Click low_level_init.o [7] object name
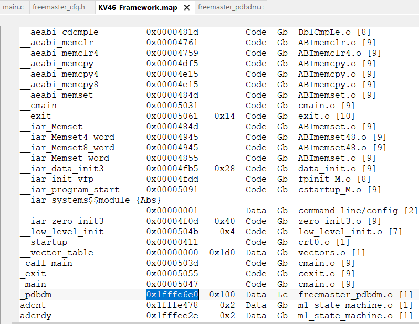Image resolution: width=419 pixels, height=324 pixels. tap(350, 232)
